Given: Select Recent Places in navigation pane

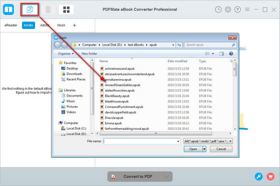Looking at the screenshot, I should tap(73, 79).
